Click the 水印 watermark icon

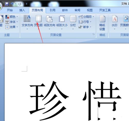pos(115,19)
